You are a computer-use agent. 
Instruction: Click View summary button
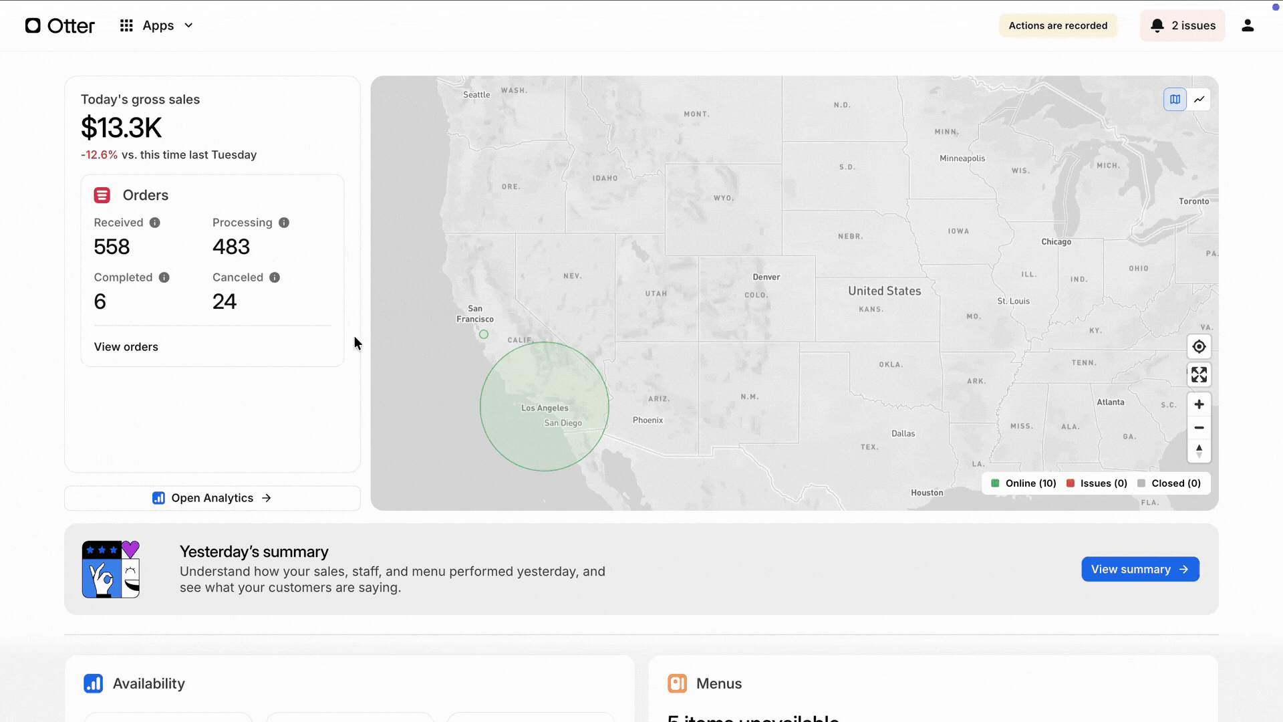pyautogui.click(x=1139, y=570)
